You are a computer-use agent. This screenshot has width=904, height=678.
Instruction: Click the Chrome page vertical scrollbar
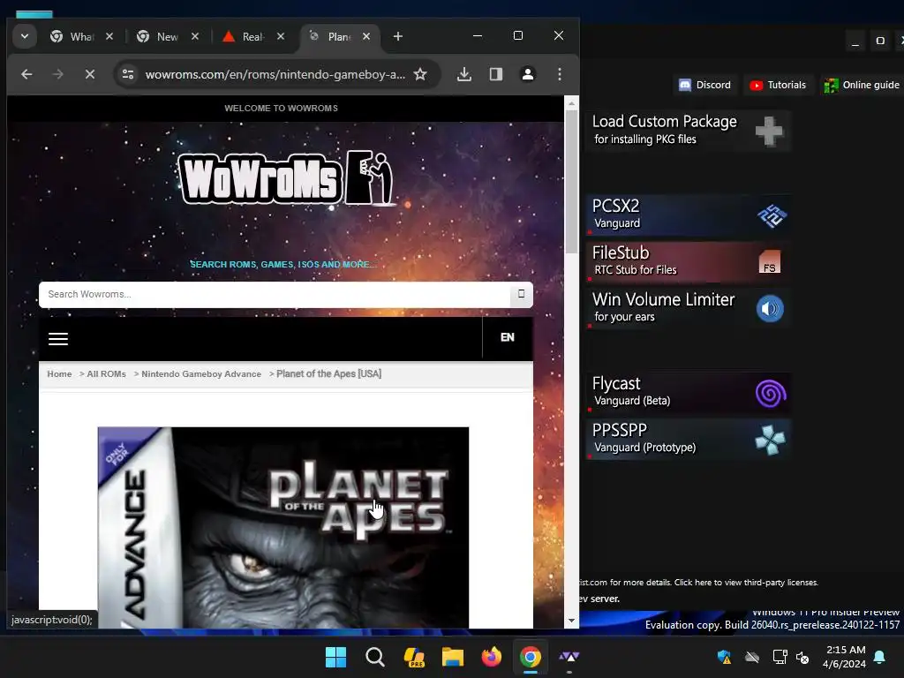[x=571, y=182]
